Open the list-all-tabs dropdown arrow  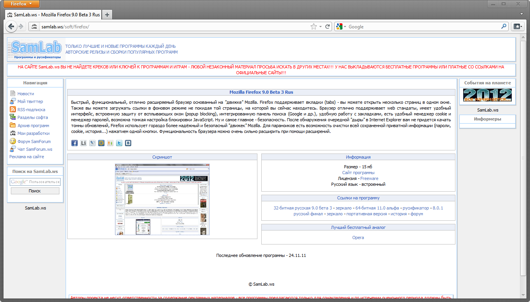[522, 14]
